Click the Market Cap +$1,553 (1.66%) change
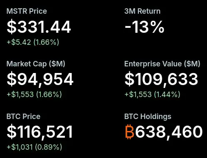 [x=34, y=95]
